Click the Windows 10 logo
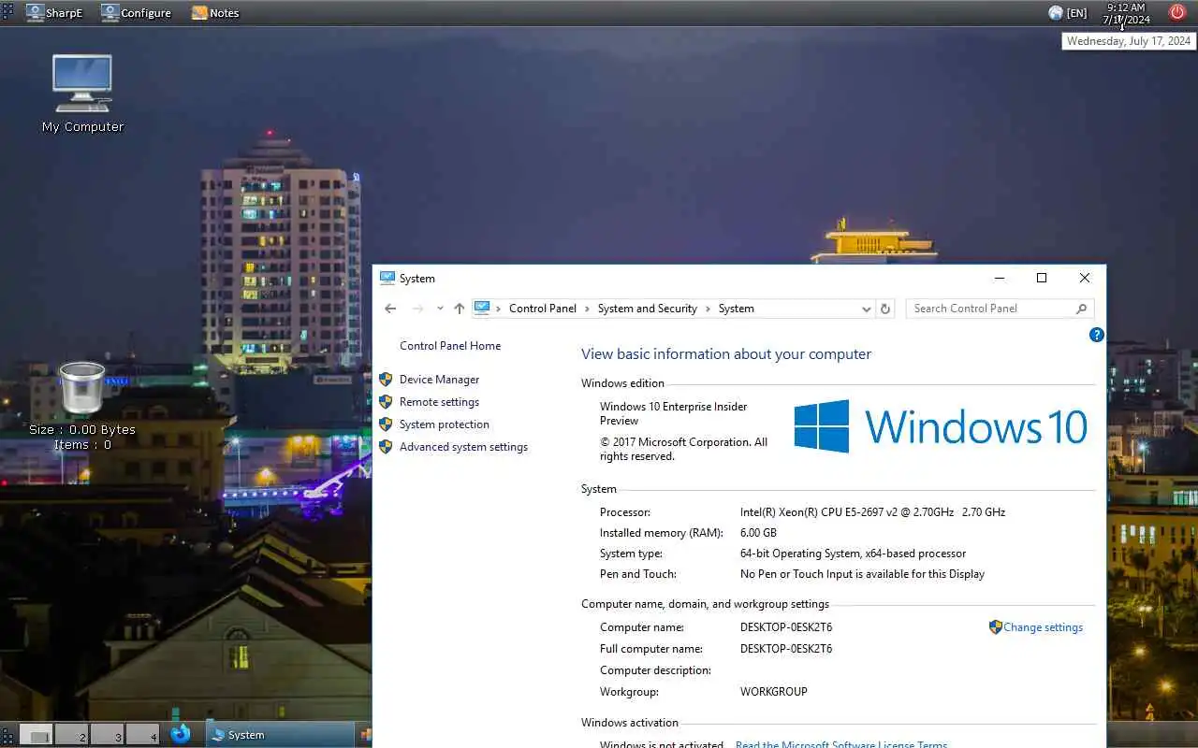The image size is (1198, 748). (x=941, y=426)
